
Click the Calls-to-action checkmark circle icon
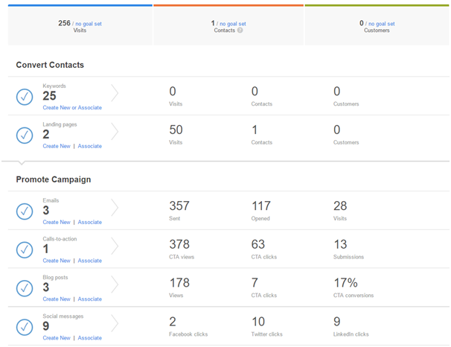tap(25, 249)
